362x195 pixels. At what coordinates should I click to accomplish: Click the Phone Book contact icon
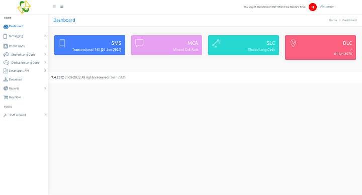point(6,46)
